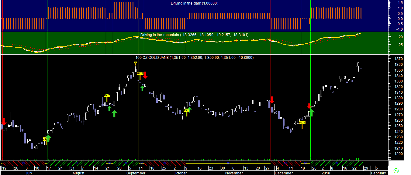411x175 pixels.
Task: Click the green up arrow at October 9
Action: click(x=189, y=110)
